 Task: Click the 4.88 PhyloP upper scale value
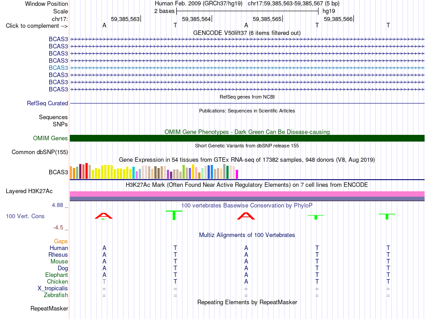[57, 205]
